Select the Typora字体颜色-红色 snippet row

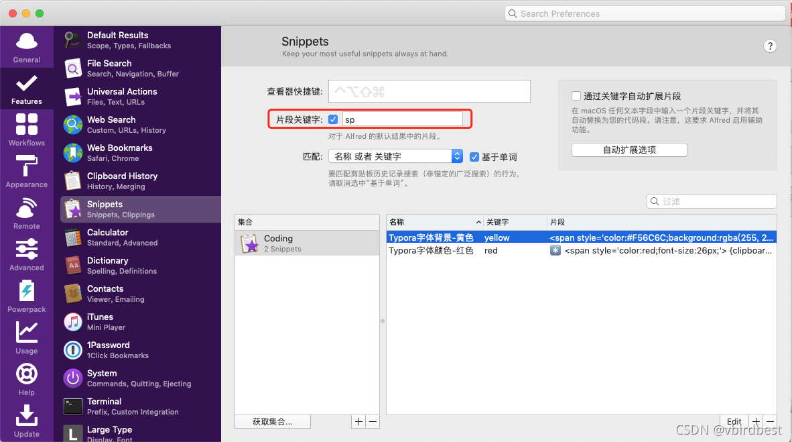tap(582, 250)
